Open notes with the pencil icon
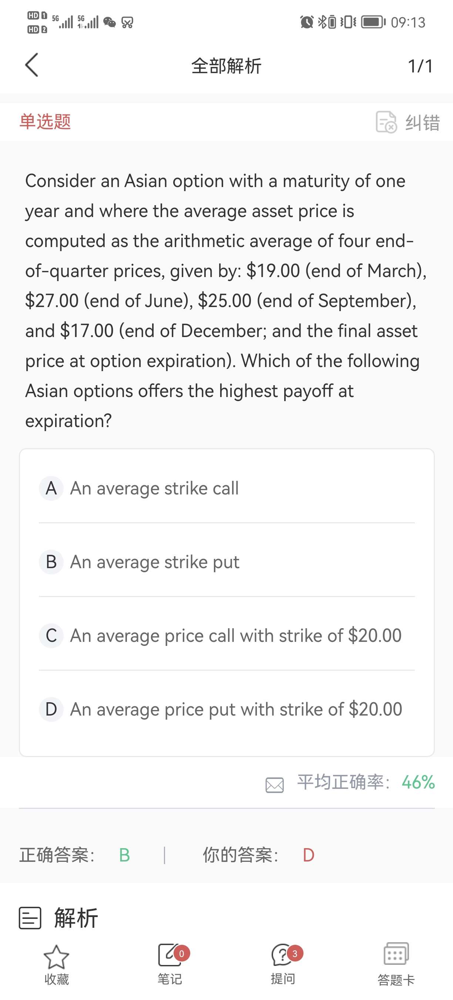 (x=170, y=955)
